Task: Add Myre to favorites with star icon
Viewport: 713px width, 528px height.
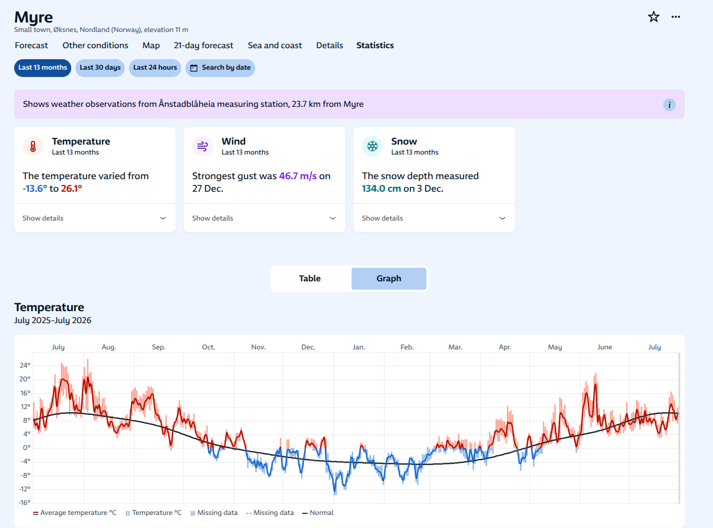Action: coord(654,17)
